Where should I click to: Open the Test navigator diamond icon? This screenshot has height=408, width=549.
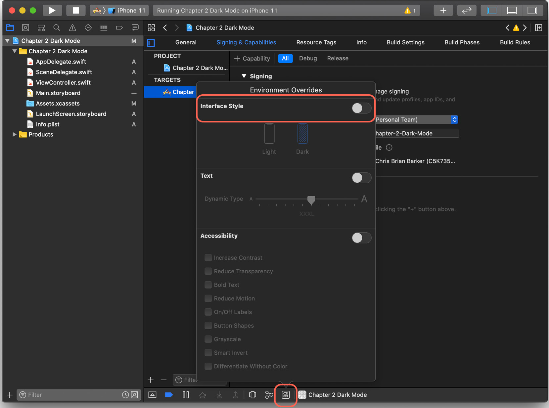[88, 28]
